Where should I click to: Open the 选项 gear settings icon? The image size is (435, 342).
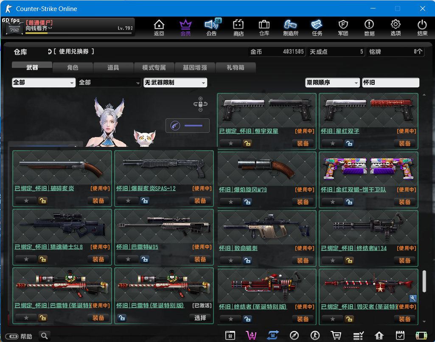(396, 28)
